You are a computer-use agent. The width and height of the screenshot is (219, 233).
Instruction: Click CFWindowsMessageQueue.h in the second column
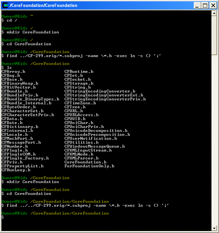point(94,146)
